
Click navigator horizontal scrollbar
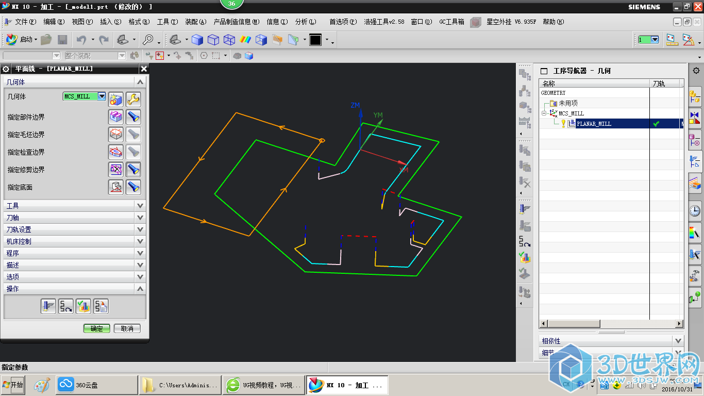click(x=611, y=324)
